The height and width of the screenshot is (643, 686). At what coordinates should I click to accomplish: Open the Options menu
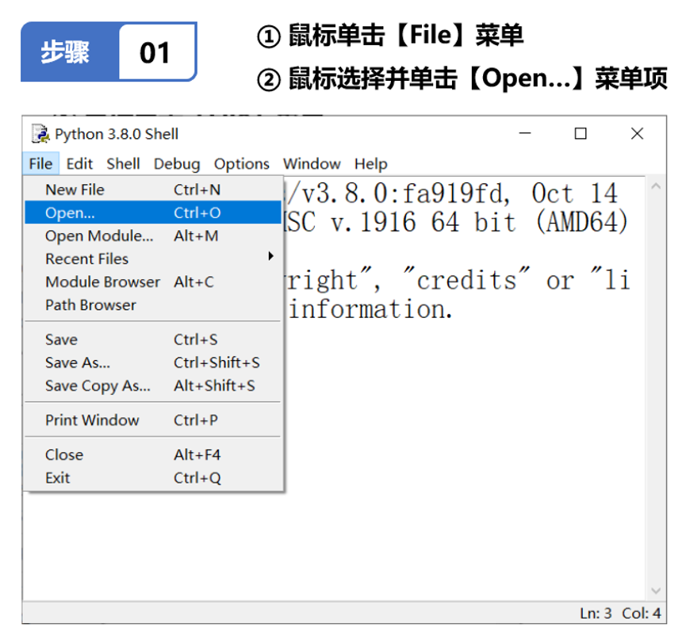click(242, 164)
